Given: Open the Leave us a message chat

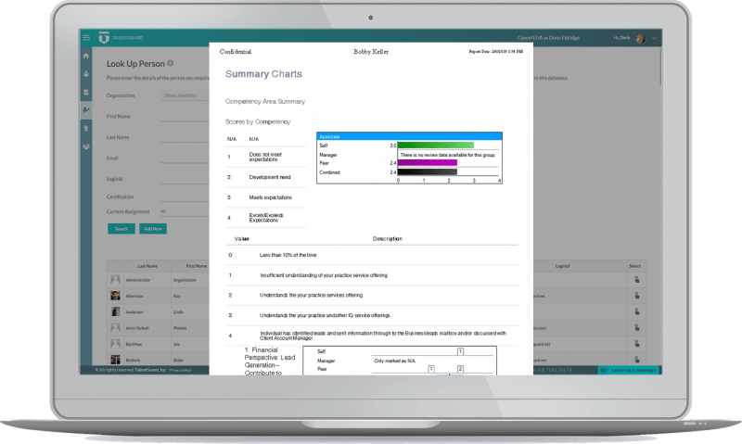Looking at the screenshot, I should (629, 370).
